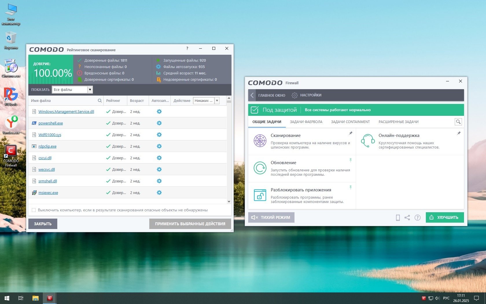Viewport: 486px width, 304px height.
Task: Open Task View in taskbar
Action: [x=21, y=298]
